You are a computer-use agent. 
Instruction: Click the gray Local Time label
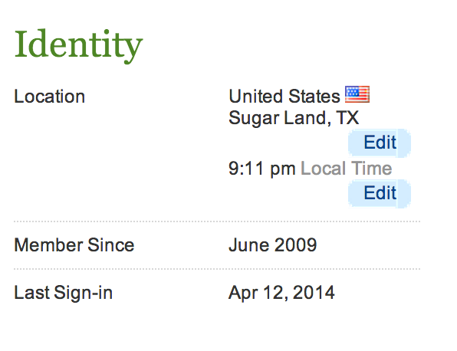pos(347,169)
